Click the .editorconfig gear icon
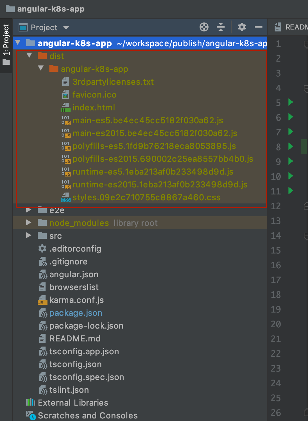Viewport: 308px width, 421px height. pos(42,248)
